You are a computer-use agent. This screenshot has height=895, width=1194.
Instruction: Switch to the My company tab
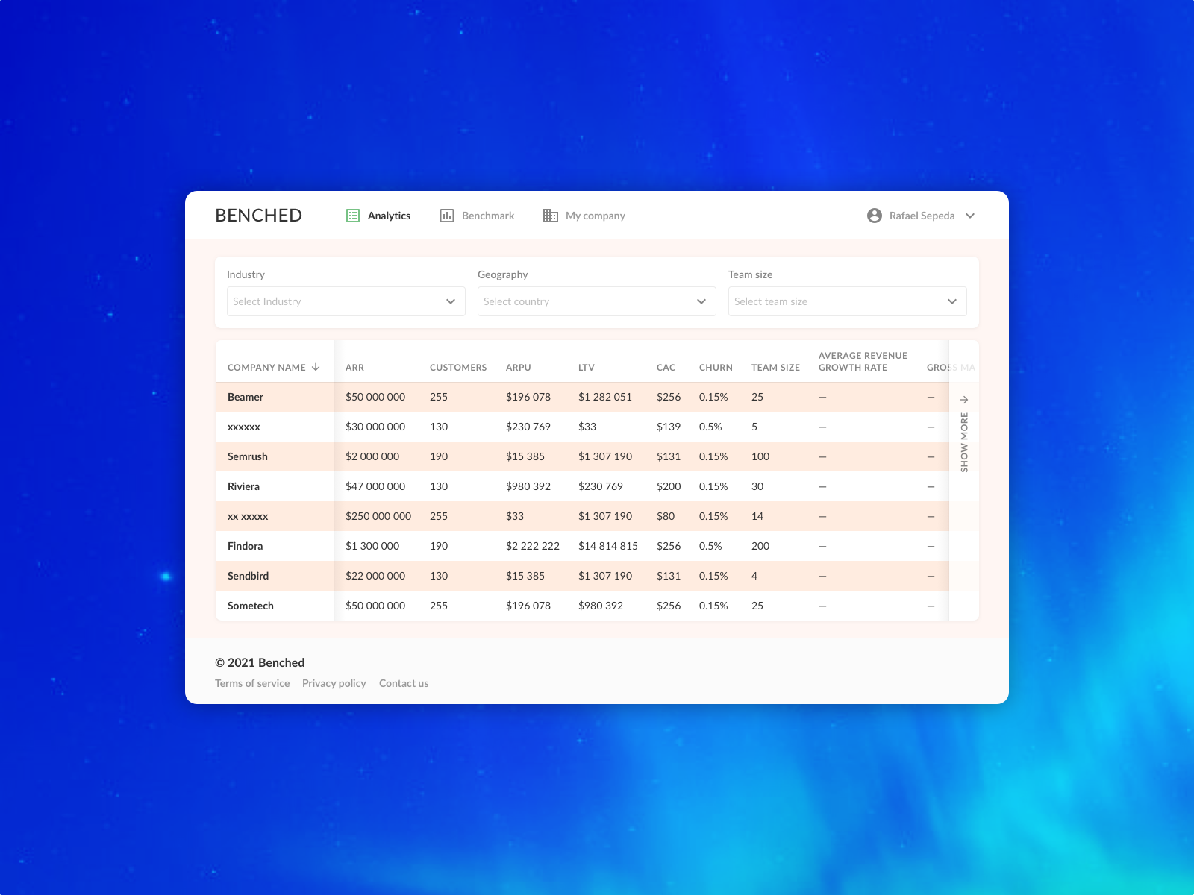pos(596,216)
